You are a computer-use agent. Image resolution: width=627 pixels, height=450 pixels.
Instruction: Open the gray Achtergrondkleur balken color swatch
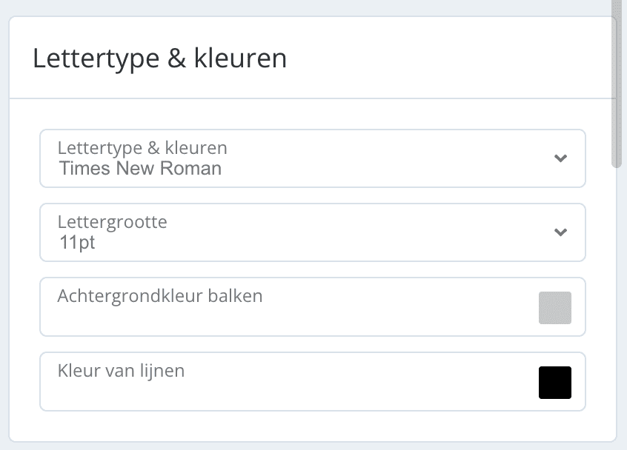point(555,308)
